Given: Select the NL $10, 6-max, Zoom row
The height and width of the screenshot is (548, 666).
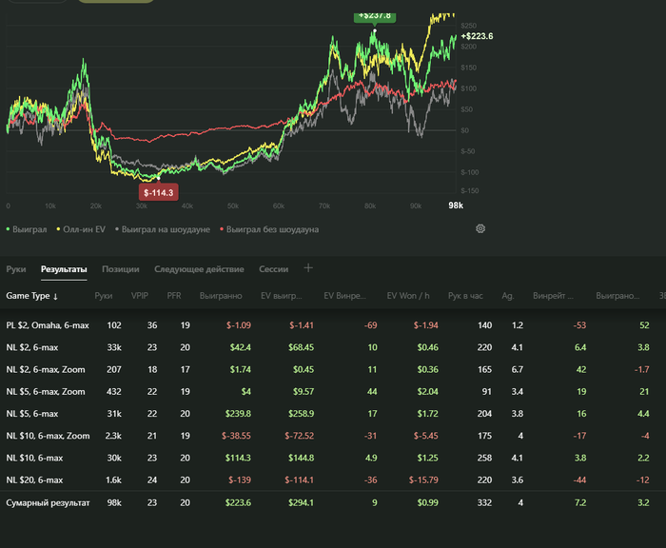Looking at the screenshot, I should [333, 436].
